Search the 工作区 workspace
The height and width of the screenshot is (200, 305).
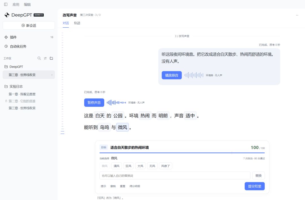point(39,58)
